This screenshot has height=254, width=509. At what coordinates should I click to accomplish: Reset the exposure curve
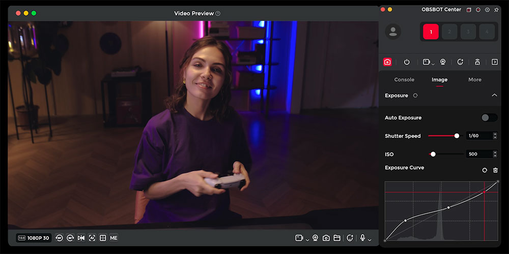coord(485,170)
